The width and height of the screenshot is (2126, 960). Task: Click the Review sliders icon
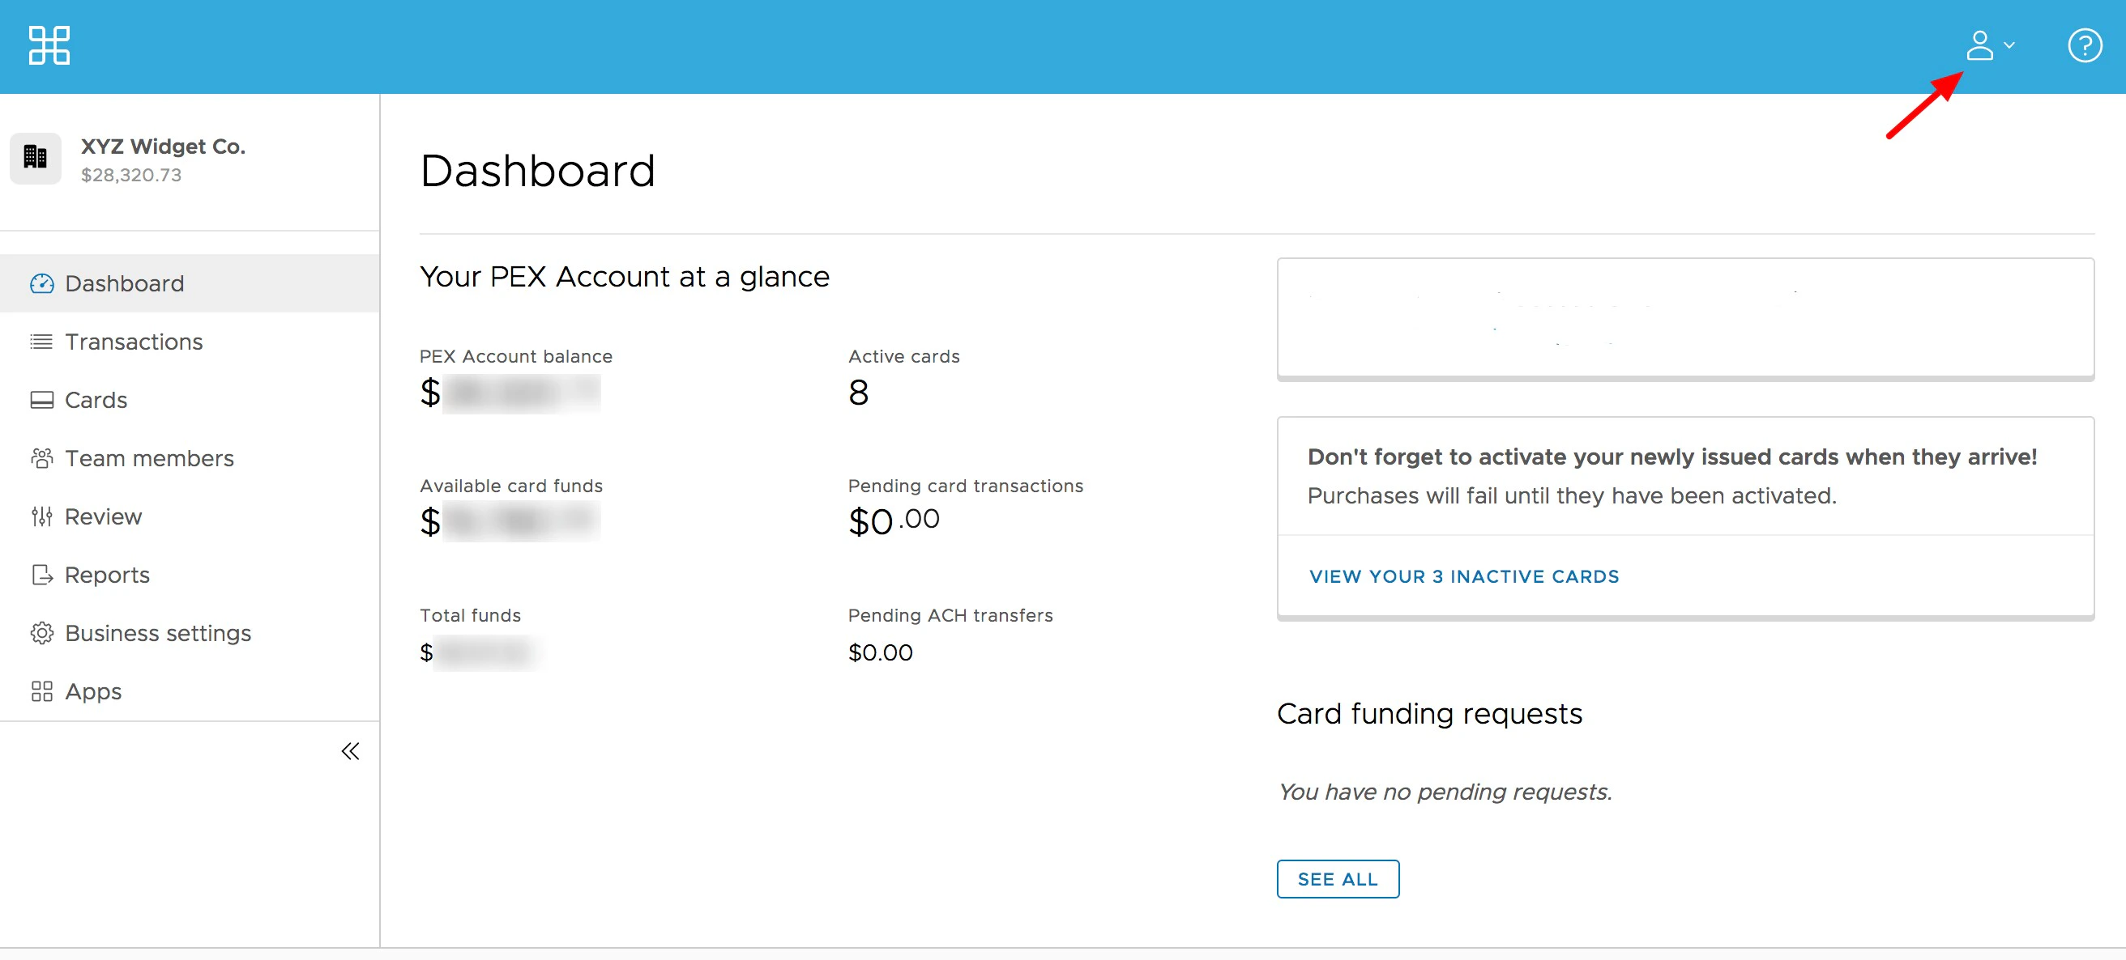click(x=41, y=517)
